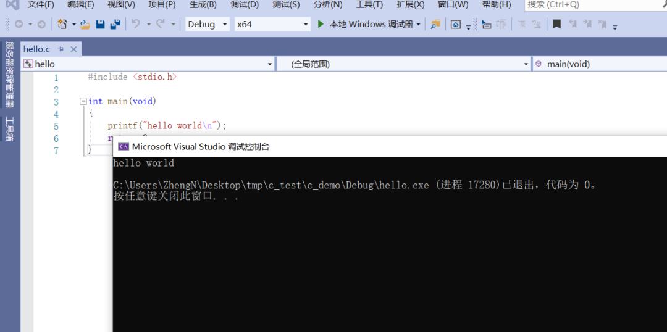
Task: Click the debug console window icon
Action: click(124, 147)
